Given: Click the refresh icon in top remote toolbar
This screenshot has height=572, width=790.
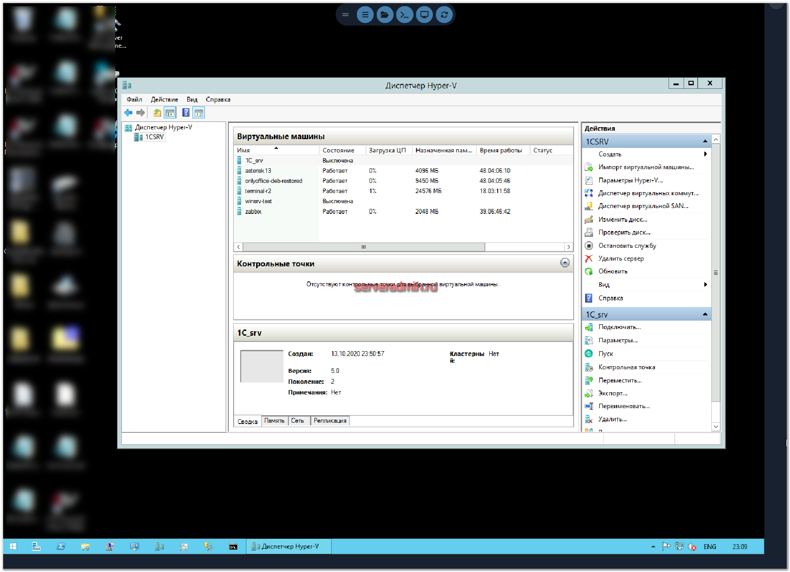Looking at the screenshot, I should (x=444, y=15).
